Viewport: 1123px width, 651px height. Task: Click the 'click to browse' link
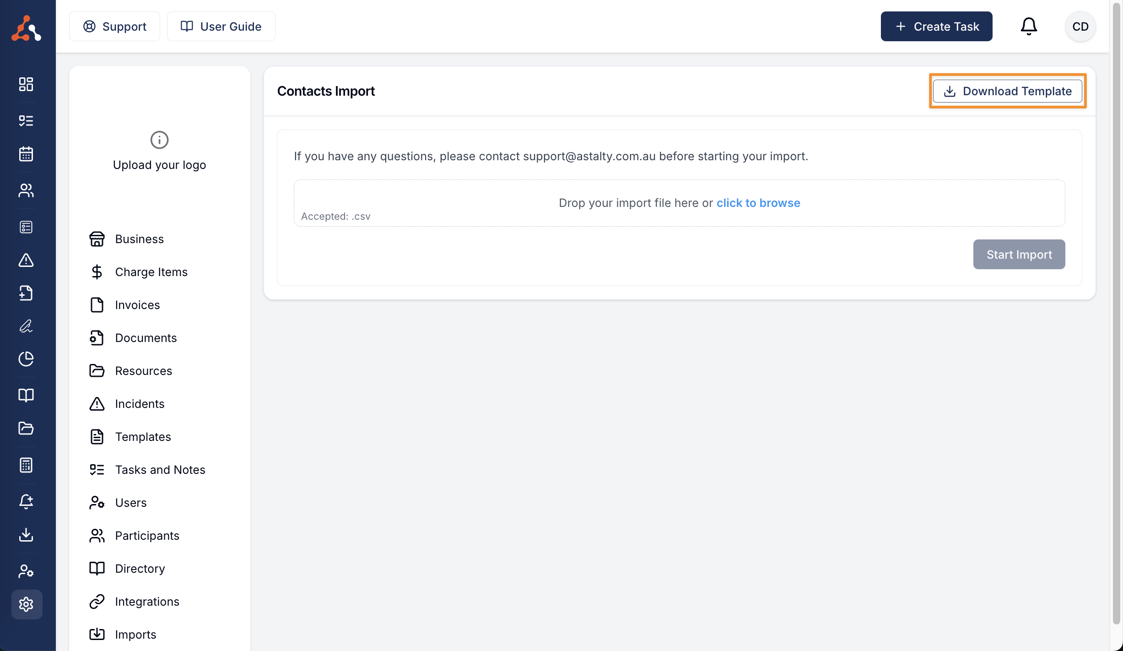pos(758,203)
